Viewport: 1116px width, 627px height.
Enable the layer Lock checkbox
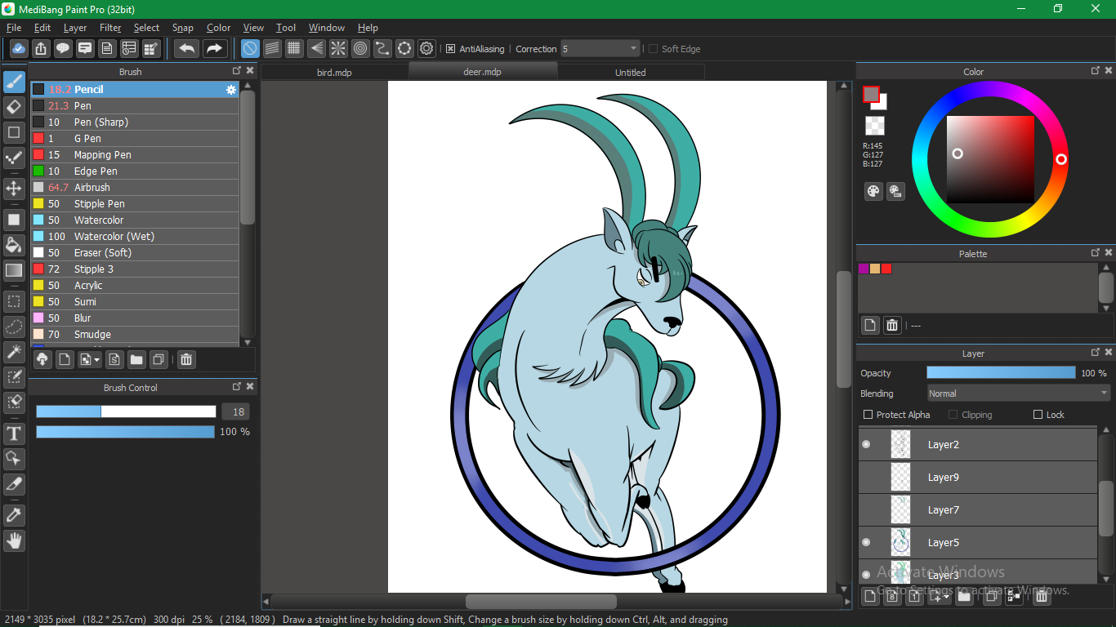click(1038, 415)
